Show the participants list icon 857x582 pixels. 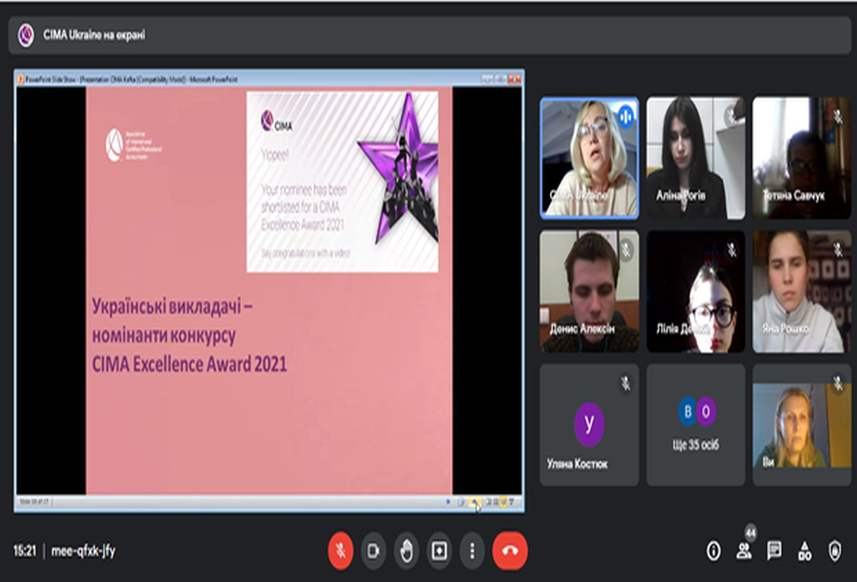[744, 551]
